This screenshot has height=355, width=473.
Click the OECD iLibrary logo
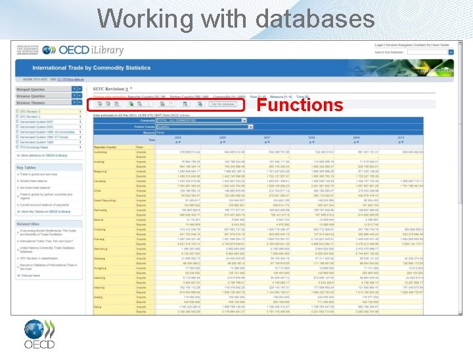[x=83, y=50]
